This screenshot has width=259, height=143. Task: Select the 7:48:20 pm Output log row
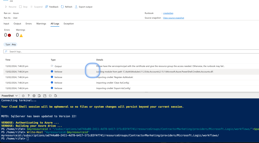coord(131,66)
